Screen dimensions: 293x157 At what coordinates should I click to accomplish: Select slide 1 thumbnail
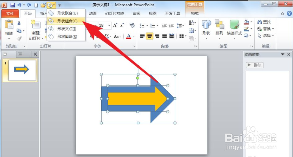pos(22,70)
